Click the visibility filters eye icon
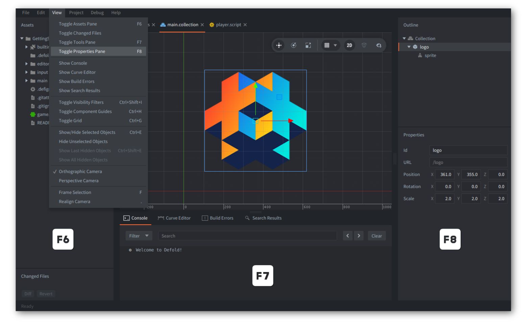Image resolution: width=530 pixels, height=323 pixels. pos(379,45)
